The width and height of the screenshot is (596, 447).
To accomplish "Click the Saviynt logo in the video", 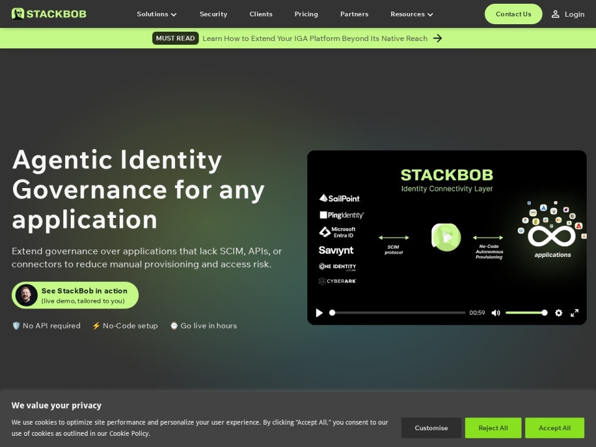I will click(x=336, y=250).
